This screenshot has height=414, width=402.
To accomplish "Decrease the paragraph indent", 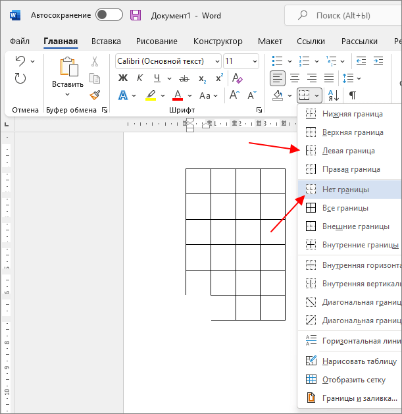I will 361,61.
